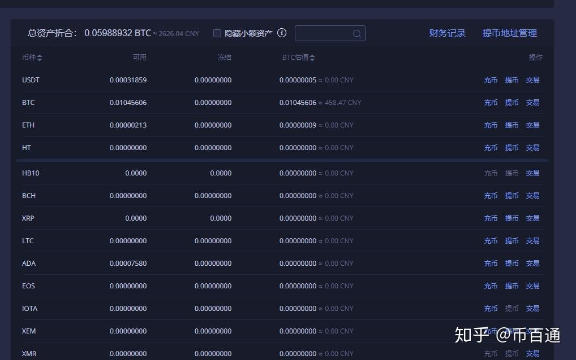Image resolution: width=576 pixels, height=360 pixels.
Task: Click available balance 0.00000213 for ETH
Action: [x=128, y=125]
